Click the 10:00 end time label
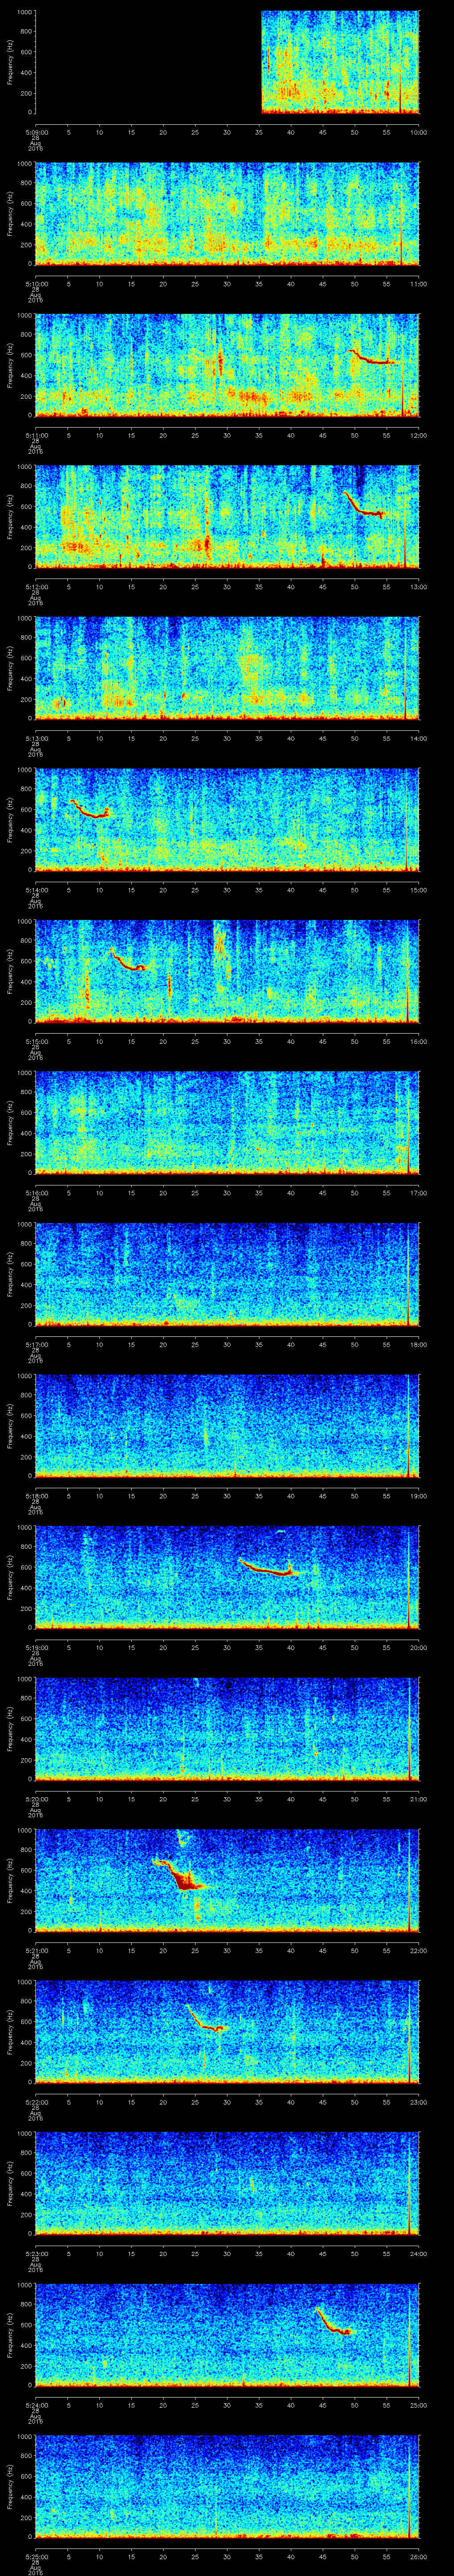454x2576 pixels. (x=418, y=132)
